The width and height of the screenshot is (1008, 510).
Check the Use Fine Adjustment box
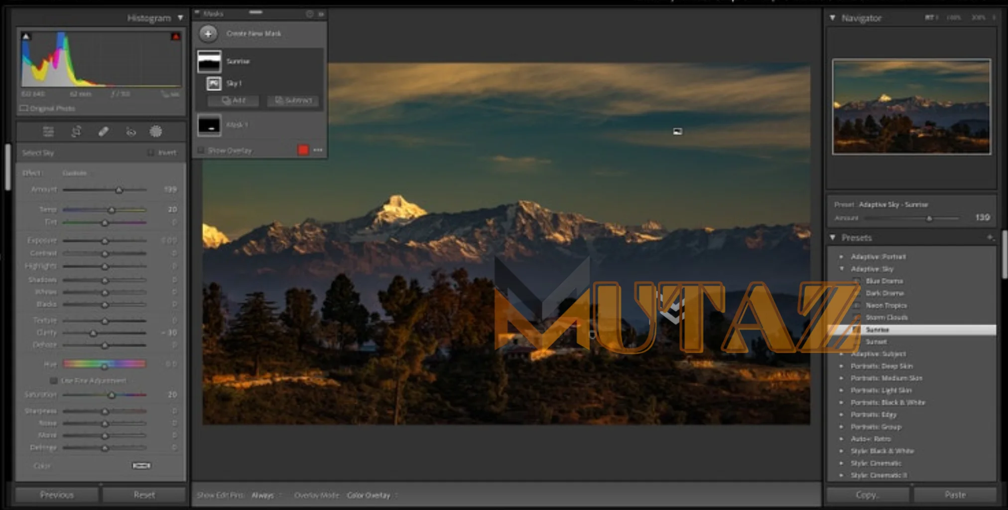click(53, 381)
